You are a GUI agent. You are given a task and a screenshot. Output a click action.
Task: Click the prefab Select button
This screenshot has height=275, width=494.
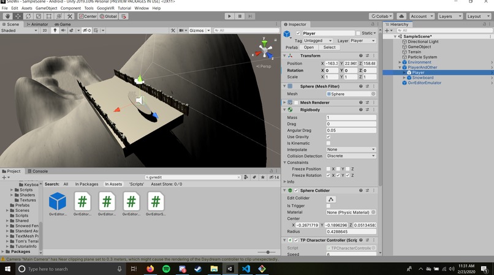[329, 47]
